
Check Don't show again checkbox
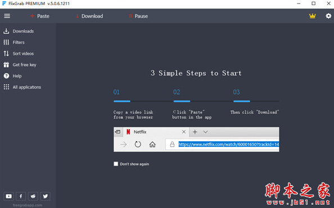[x=116, y=164]
